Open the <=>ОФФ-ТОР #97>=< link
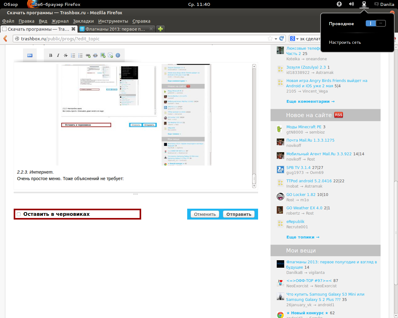This screenshot has height=318, width=398. [x=309, y=281]
